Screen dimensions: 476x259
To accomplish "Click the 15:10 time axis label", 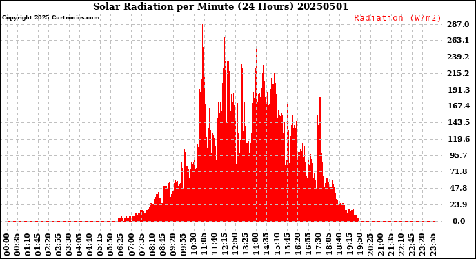I will click(277, 245).
